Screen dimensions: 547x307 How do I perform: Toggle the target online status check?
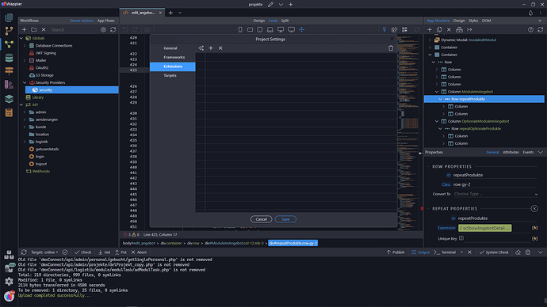(x=65, y=252)
